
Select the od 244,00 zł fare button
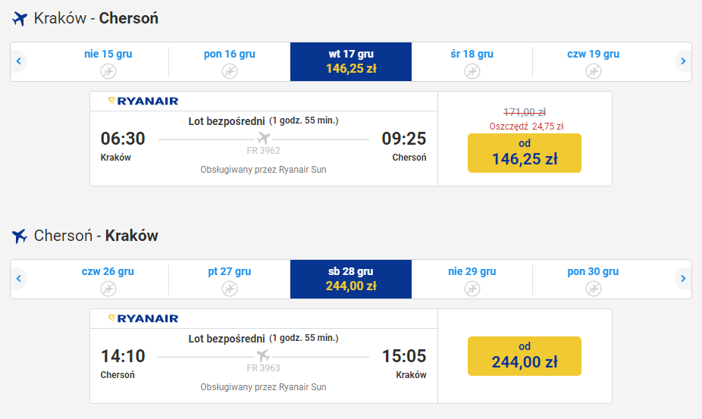[525, 356]
